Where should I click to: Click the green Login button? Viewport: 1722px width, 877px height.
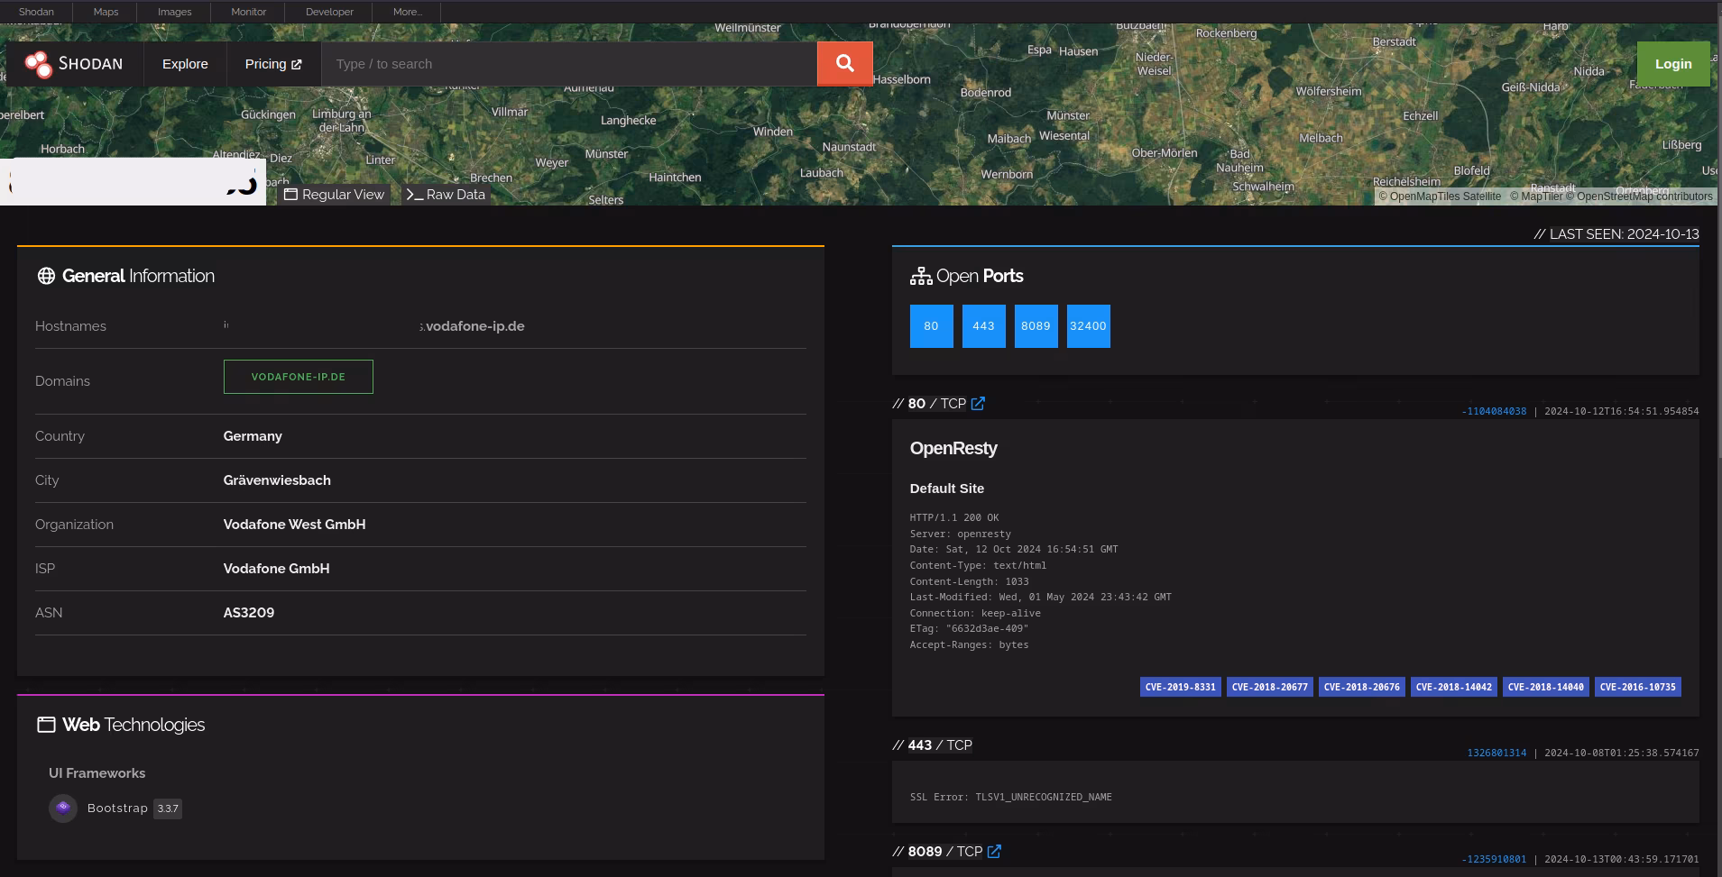coord(1673,64)
